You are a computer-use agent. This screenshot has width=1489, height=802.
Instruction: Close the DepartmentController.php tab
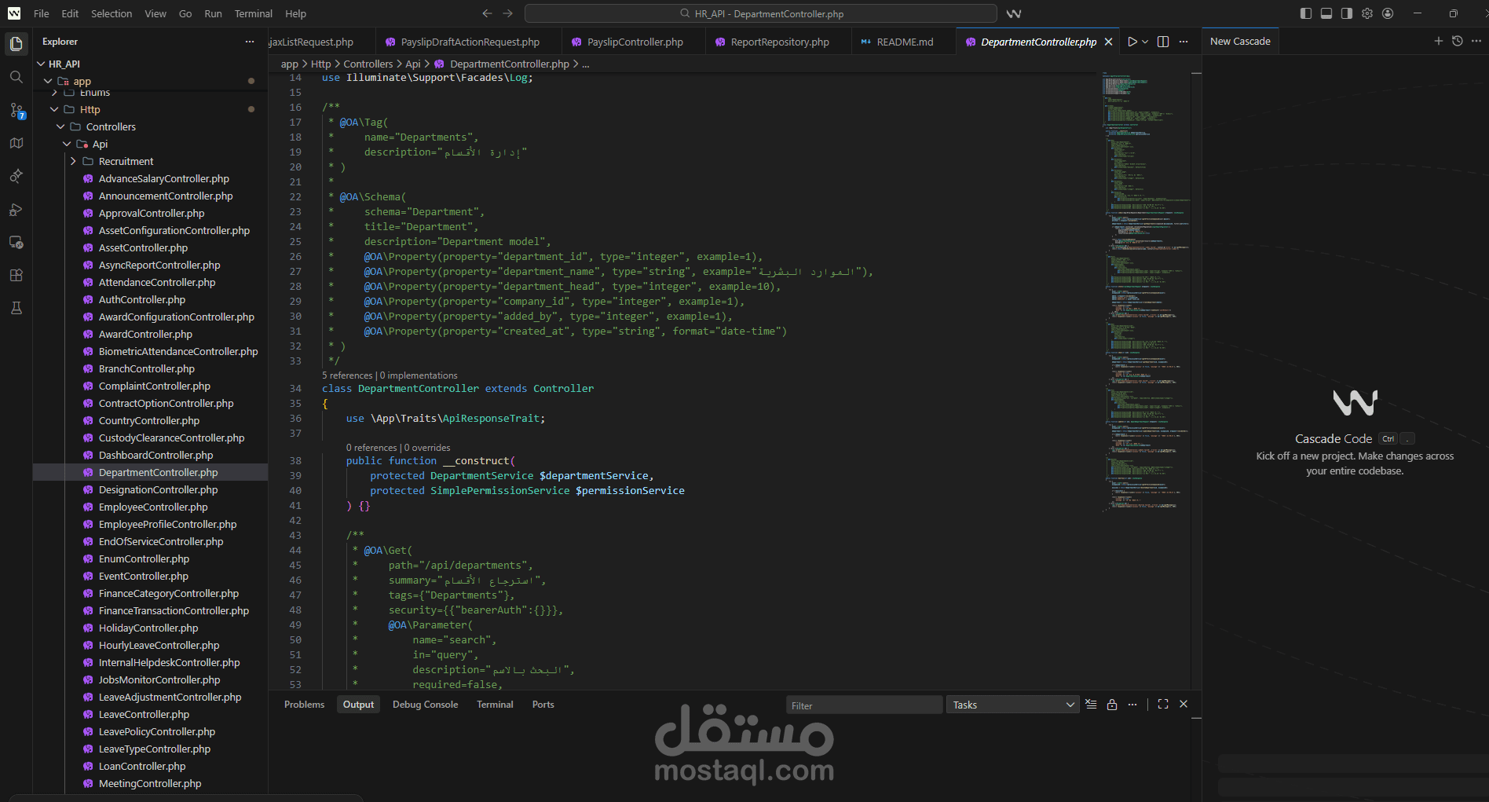(x=1109, y=42)
